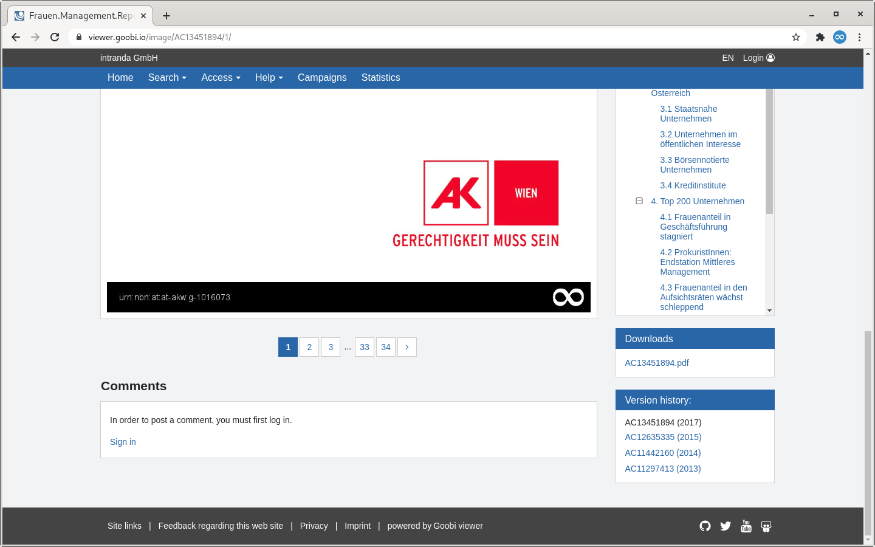Click the blue infinity extension icon

point(840,37)
